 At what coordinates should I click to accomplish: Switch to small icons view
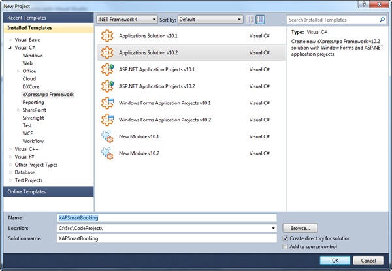pyautogui.click(x=250, y=19)
